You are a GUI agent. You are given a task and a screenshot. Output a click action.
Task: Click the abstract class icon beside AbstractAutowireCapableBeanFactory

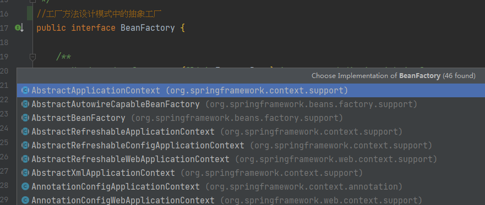pyautogui.click(x=25, y=104)
